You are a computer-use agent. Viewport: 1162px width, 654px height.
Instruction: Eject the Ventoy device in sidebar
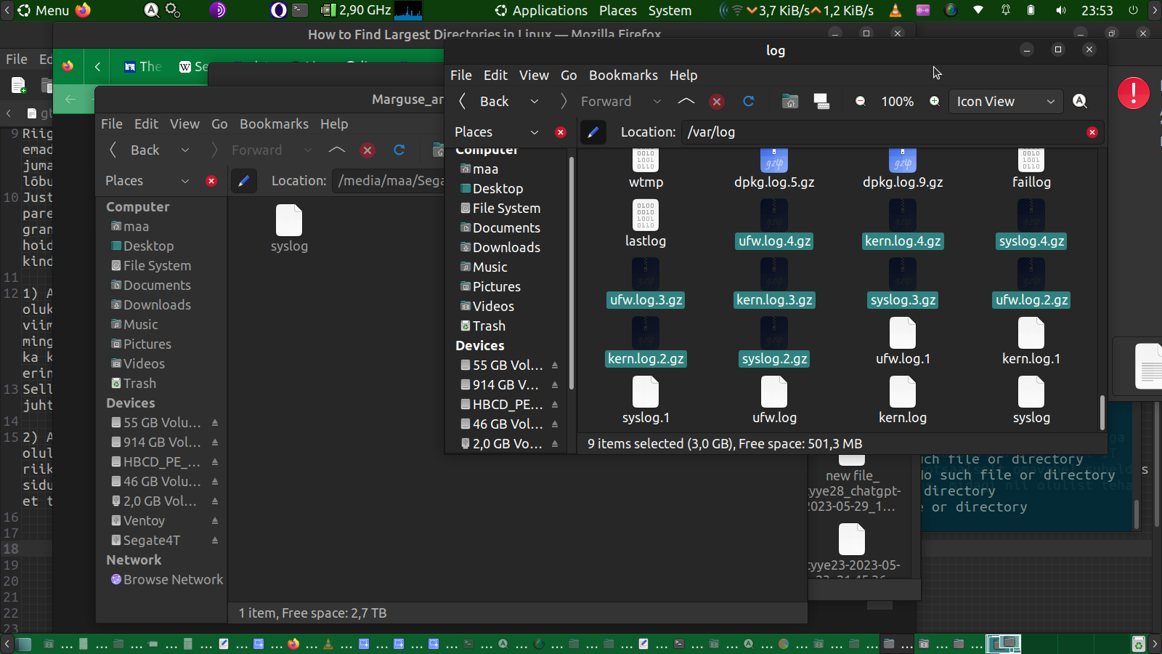(x=215, y=521)
